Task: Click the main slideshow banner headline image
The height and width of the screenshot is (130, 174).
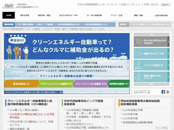Action: [x=67, y=46]
